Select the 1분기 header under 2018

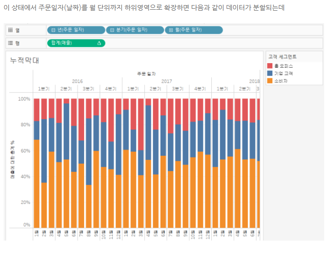coord(222,89)
